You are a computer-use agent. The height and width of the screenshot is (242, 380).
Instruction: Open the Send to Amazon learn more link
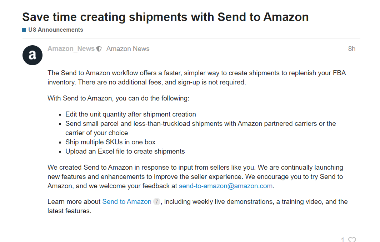pyautogui.click(x=127, y=202)
